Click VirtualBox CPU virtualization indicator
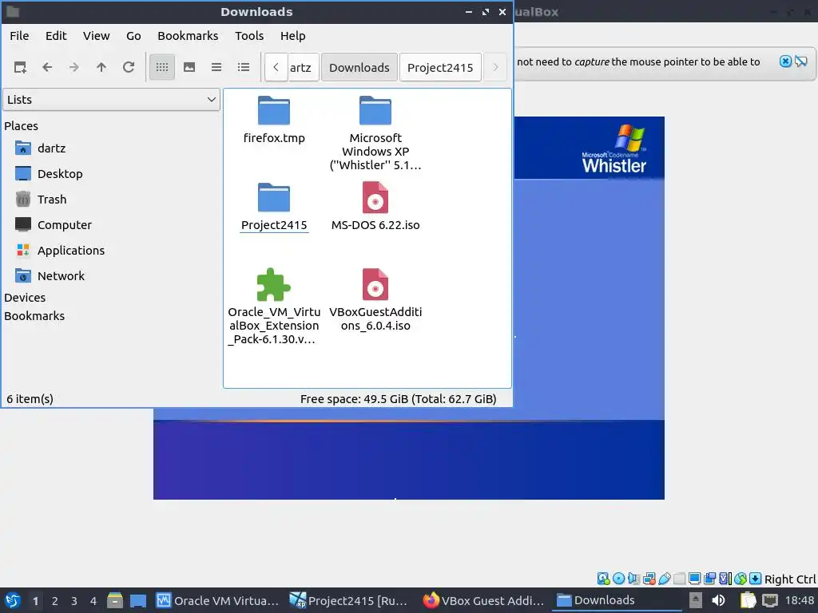The width and height of the screenshot is (818, 613). [725, 579]
